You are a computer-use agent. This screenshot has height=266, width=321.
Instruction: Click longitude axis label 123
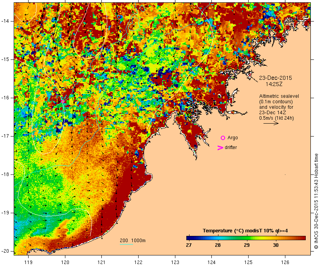coord(175,262)
